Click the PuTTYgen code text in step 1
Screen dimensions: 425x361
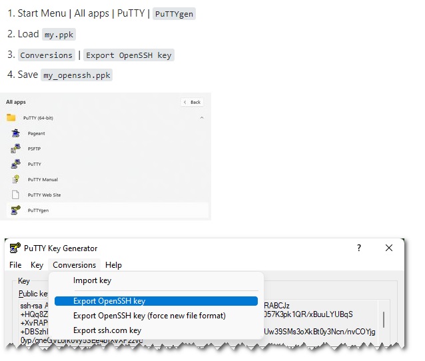click(x=174, y=14)
